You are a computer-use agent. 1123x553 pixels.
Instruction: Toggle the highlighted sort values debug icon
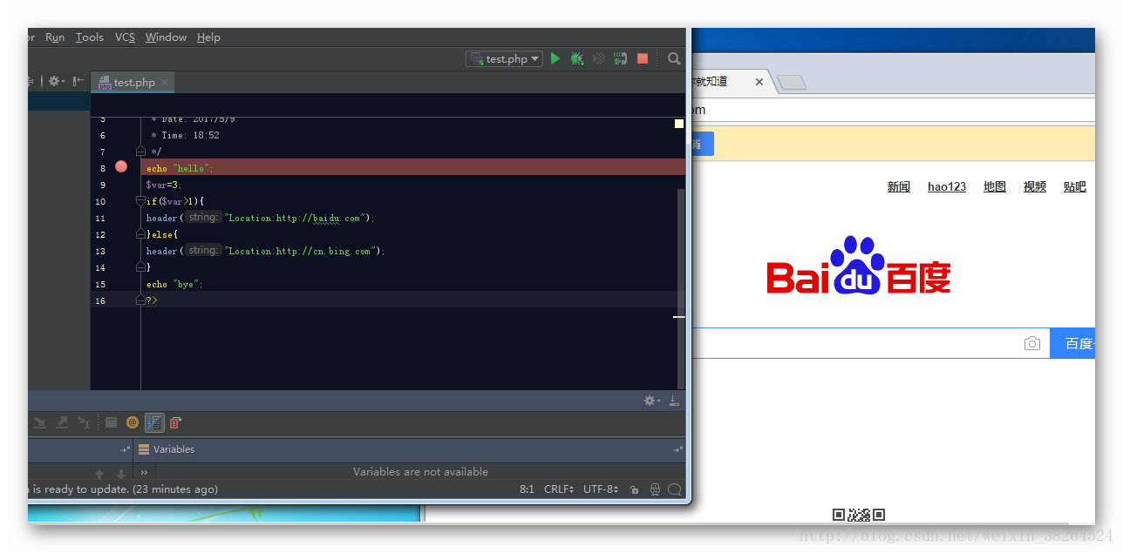(154, 422)
